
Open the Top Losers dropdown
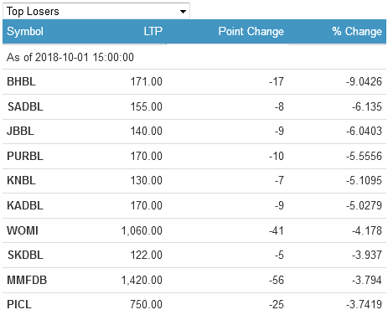click(96, 11)
